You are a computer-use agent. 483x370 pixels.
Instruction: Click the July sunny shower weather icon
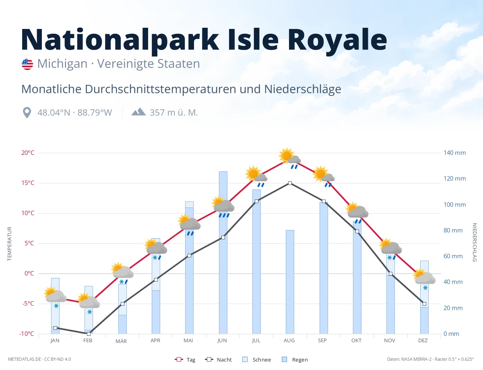(x=256, y=177)
